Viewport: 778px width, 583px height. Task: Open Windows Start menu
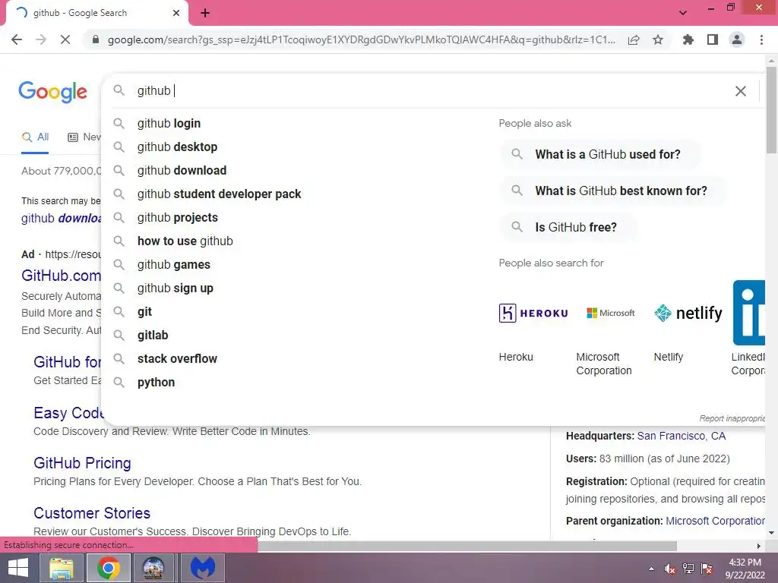pyautogui.click(x=18, y=568)
